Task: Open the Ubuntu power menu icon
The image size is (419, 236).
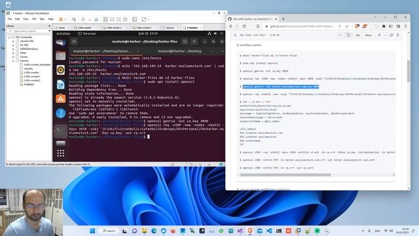Action: pyautogui.click(x=221, y=33)
